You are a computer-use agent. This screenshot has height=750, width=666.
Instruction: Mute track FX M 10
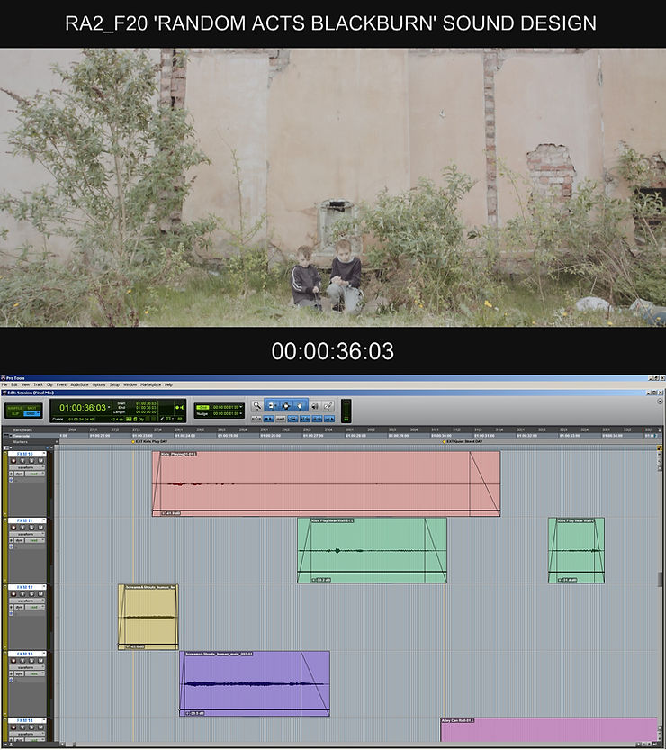[x=40, y=461]
